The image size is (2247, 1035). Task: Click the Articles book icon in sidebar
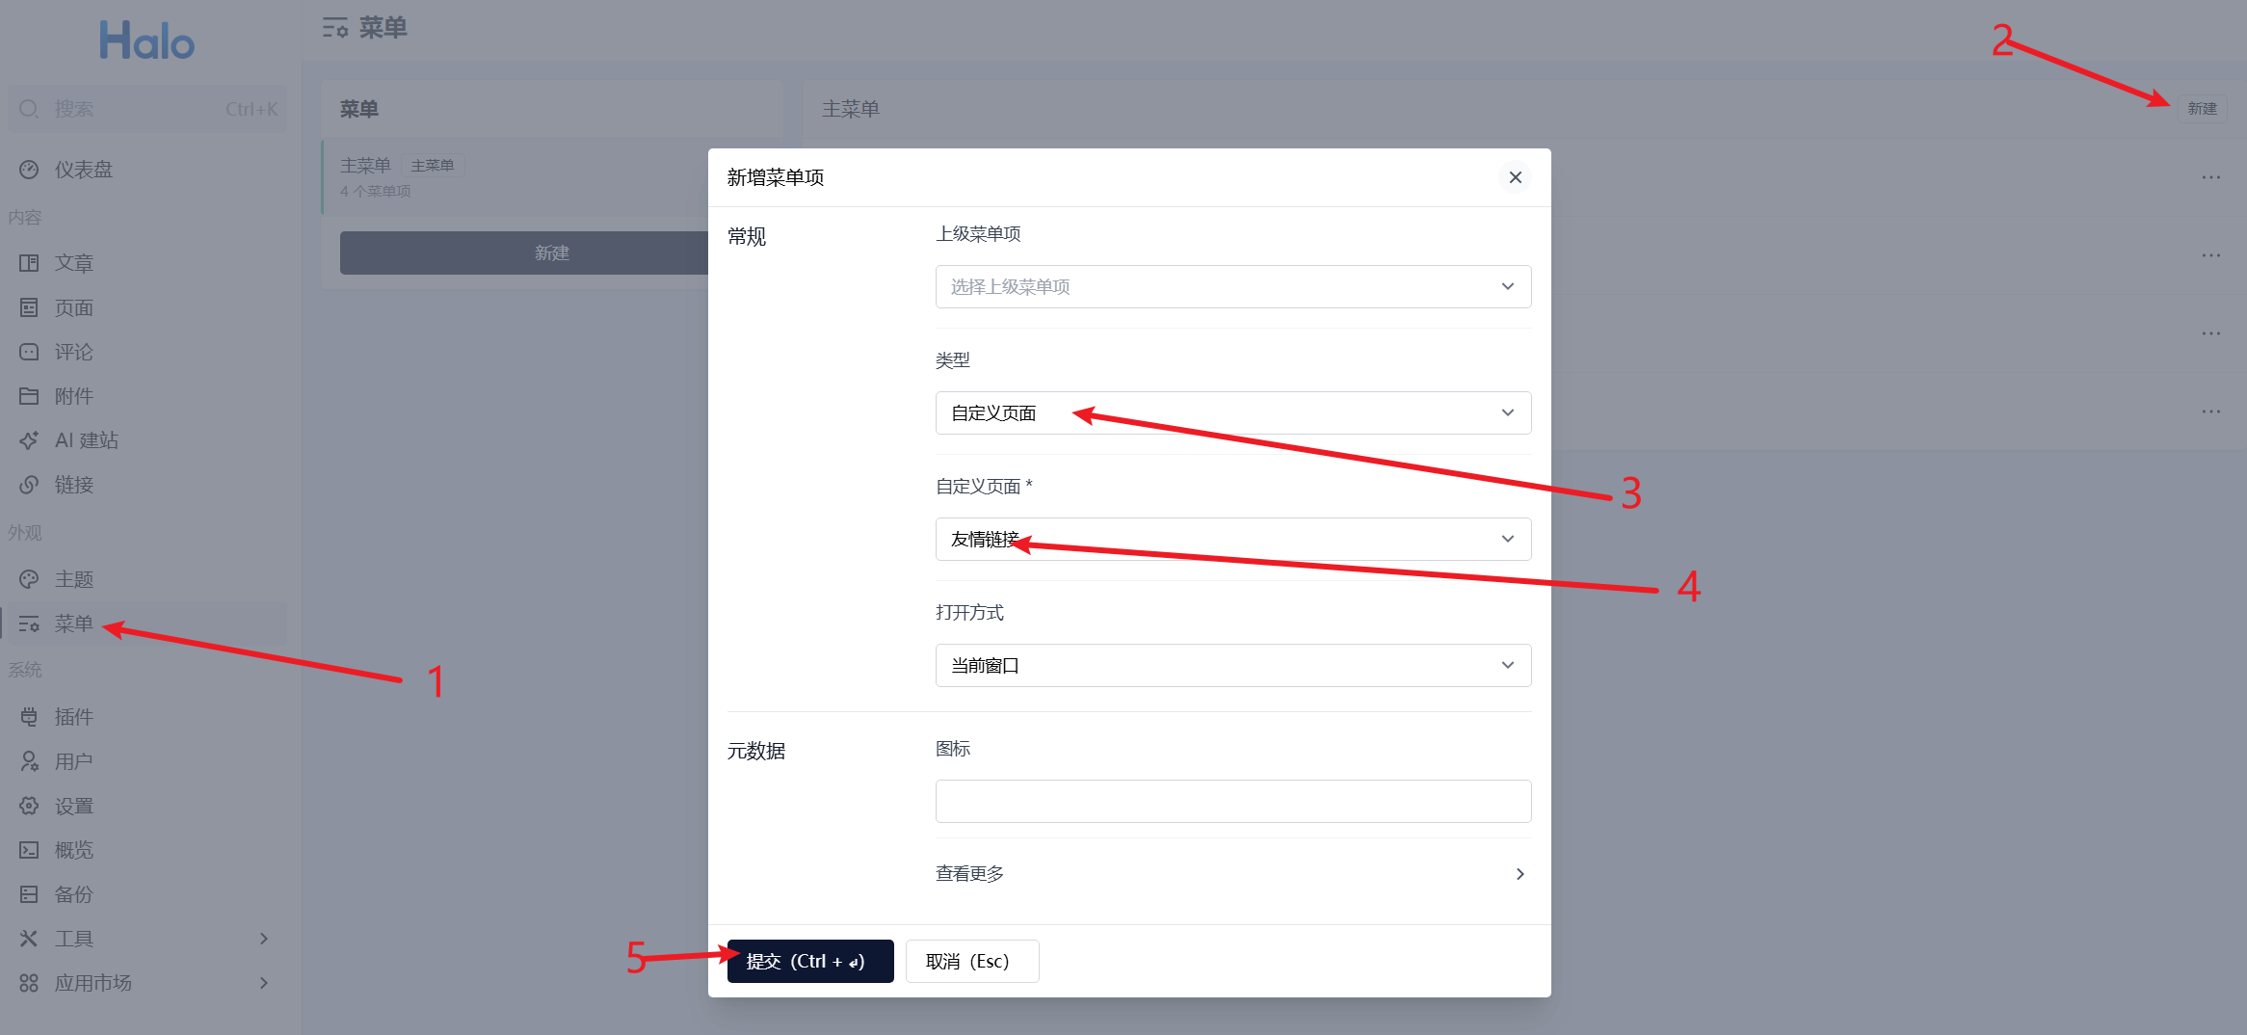coord(29,263)
